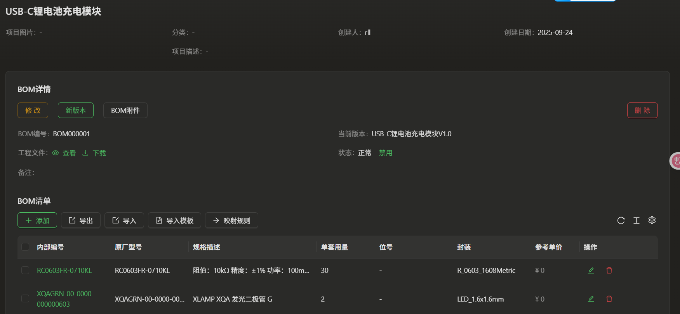Open BOM附件 attachments
Image resolution: width=680 pixels, height=314 pixels.
(x=125, y=110)
